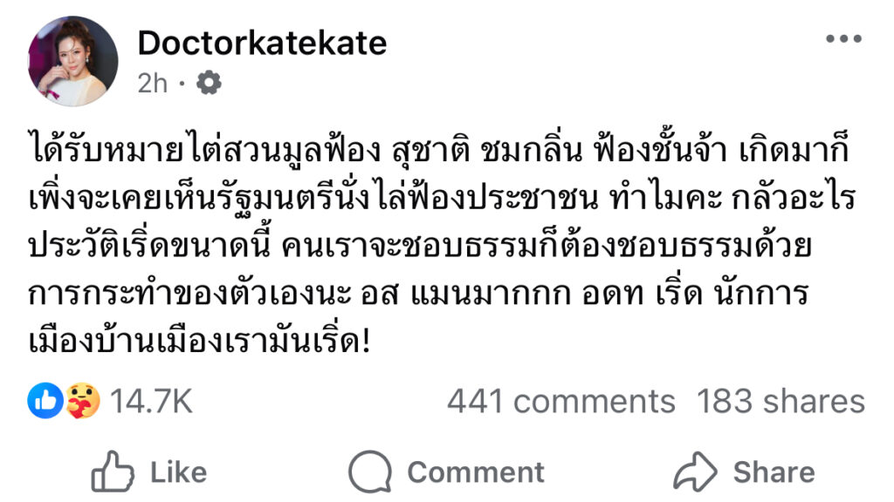
Task: Click the Doctorkatekate page name
Action: point(262,42)
